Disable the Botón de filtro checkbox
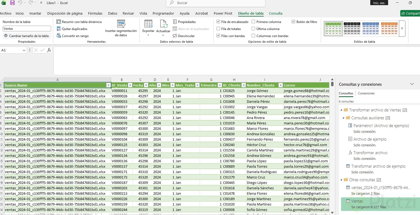 pos(294,22)
